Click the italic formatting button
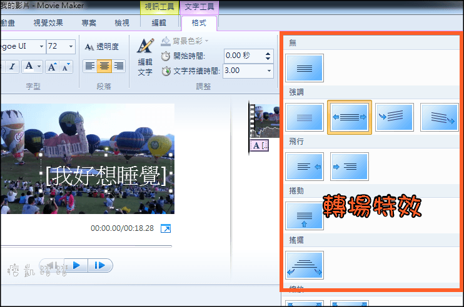The height and width of the screenshot is (307, 464). 12,66
